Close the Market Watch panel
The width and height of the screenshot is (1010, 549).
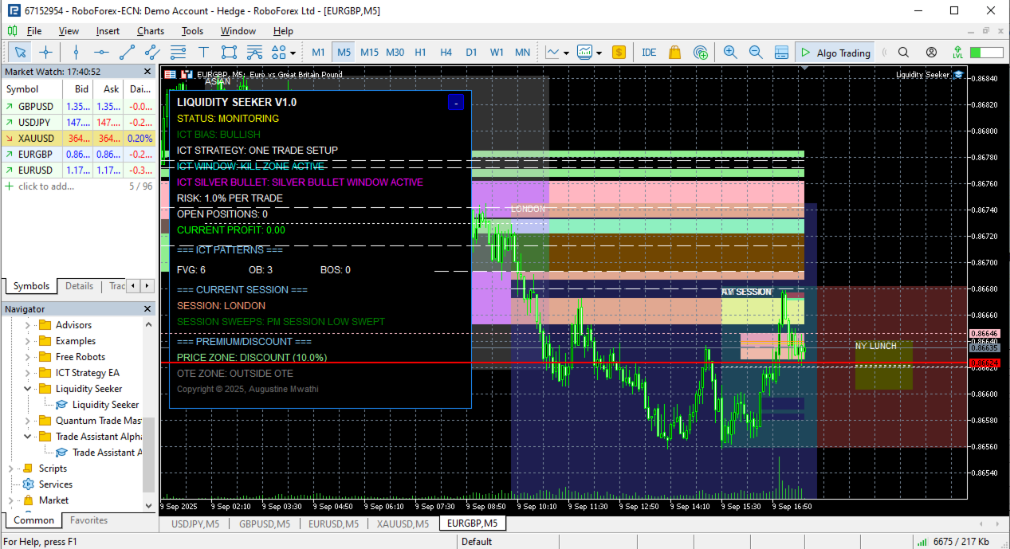147,72
